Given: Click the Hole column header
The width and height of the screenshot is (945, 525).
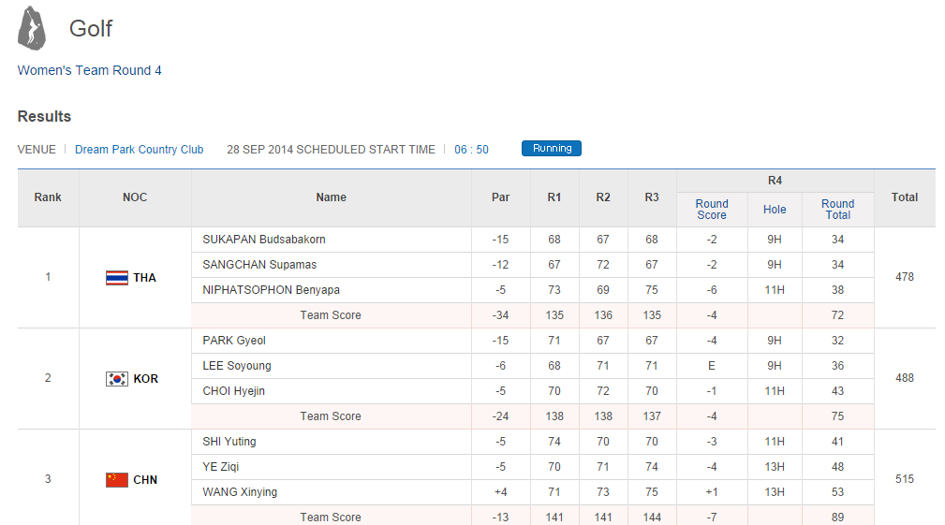Looking at the screenshot, I should tap(775, 210).
